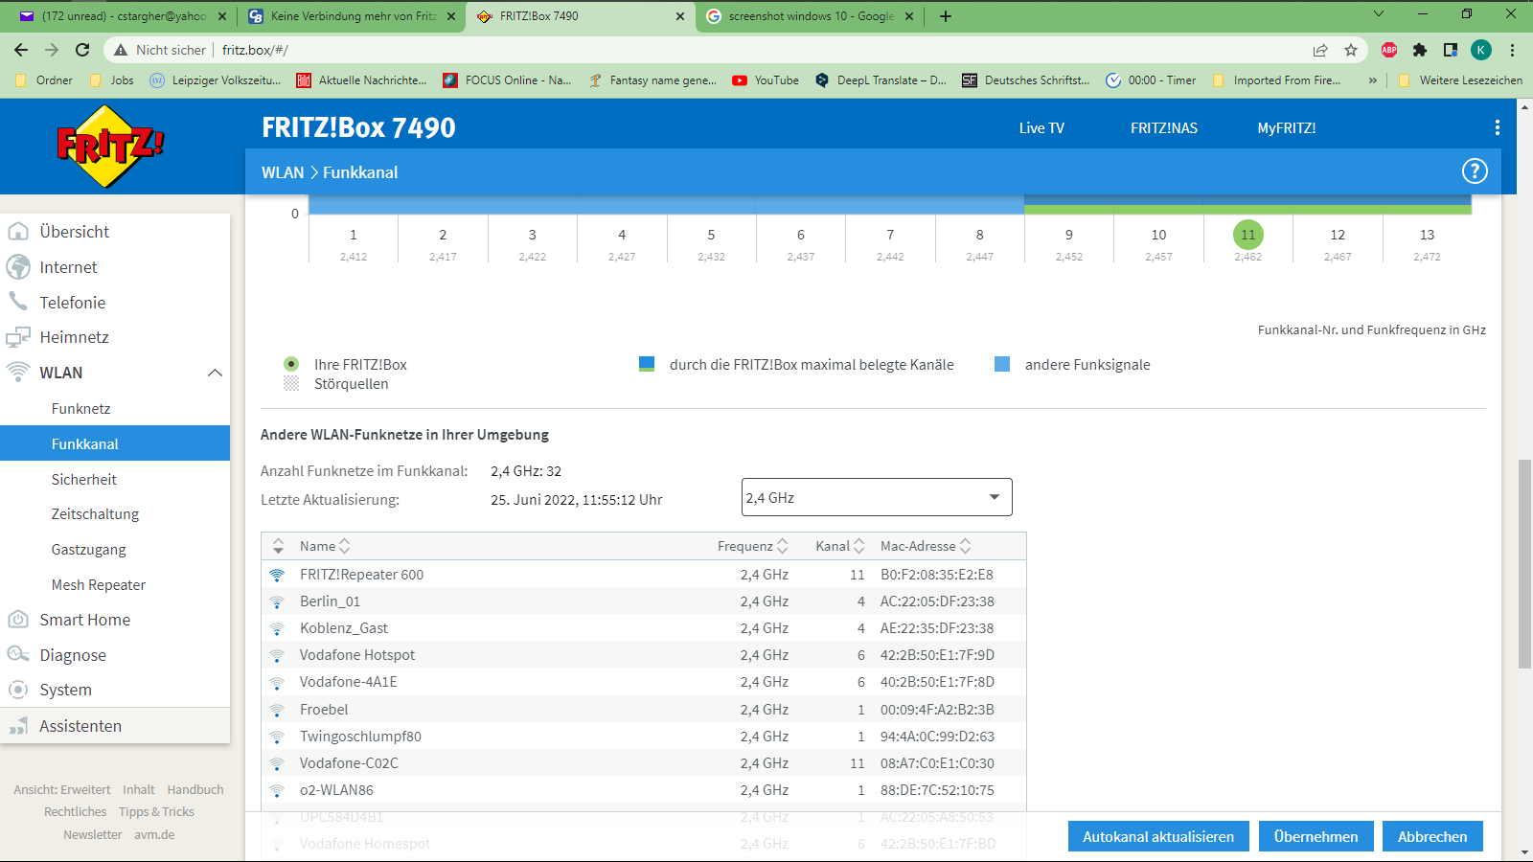Open the help question mark icon

[1475, 171]
